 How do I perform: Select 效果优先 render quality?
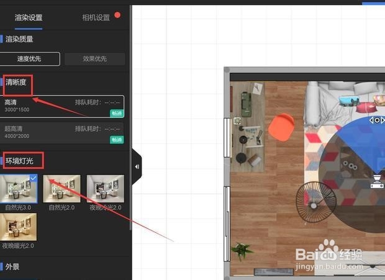(x=94, y=59)
